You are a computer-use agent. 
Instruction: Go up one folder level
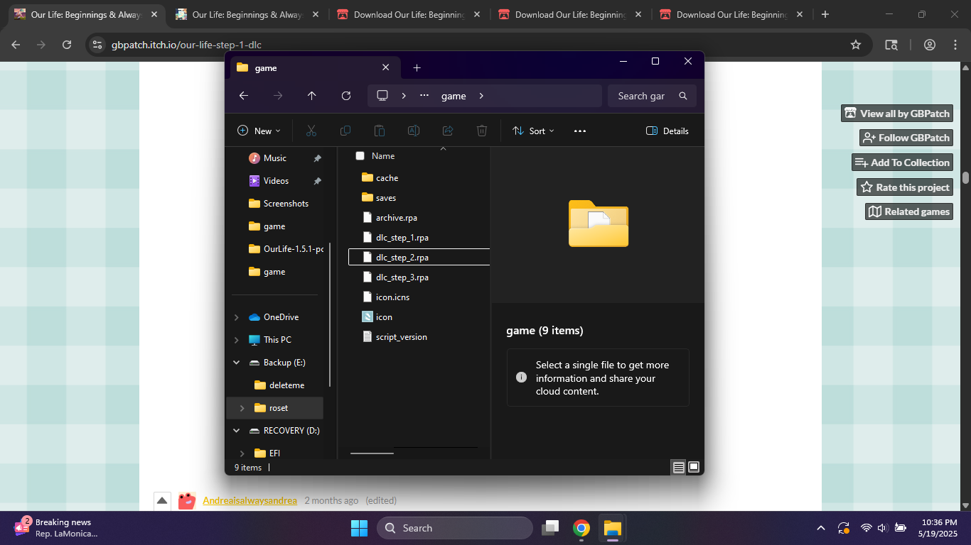tap(311, 96)
